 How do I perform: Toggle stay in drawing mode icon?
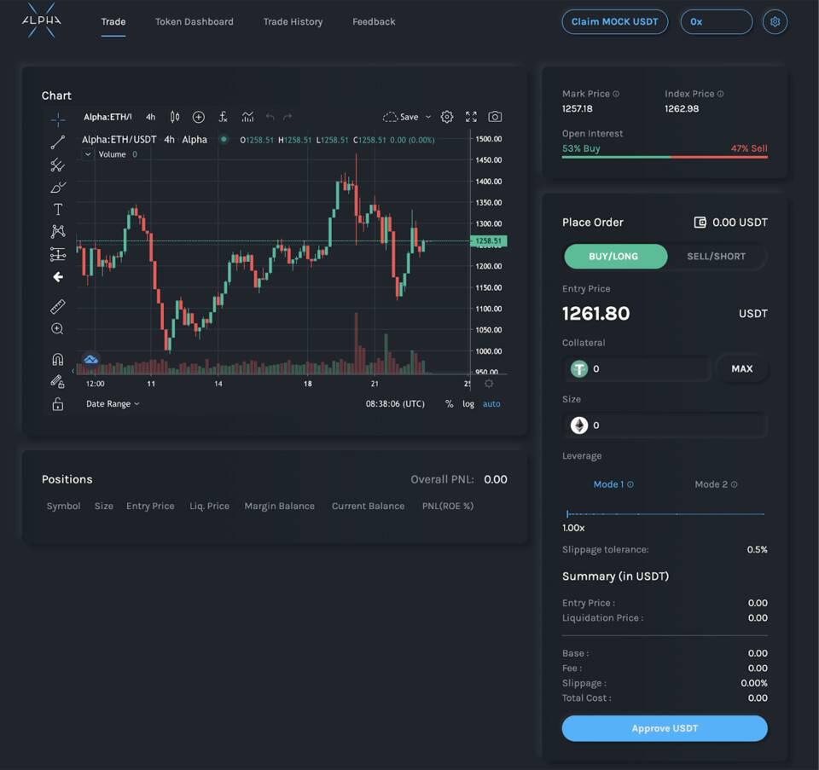(x=57, y=382)
